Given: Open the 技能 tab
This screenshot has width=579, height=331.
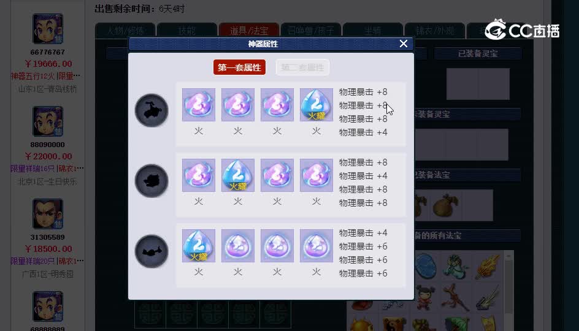Looking at the screenshot, I should (x=187, y=30).
